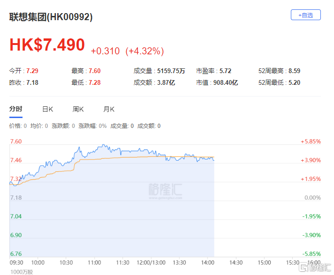Click the 52周最高 value 8.59
Screen dimensions: 334x275
click(x=295, y=71)
